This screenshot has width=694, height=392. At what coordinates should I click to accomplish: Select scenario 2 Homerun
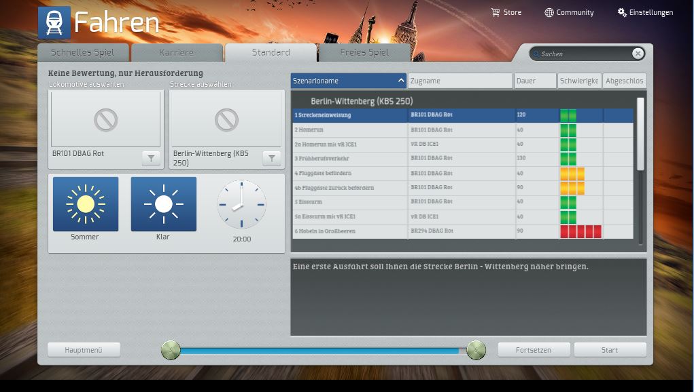[x=462, y=130]
